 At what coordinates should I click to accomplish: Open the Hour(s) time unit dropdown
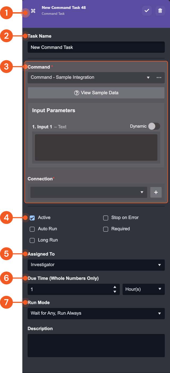(x=143, y=289)
